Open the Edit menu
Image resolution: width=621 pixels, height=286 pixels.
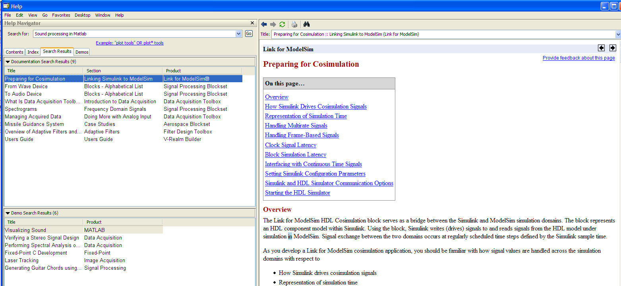coord(19,15)
